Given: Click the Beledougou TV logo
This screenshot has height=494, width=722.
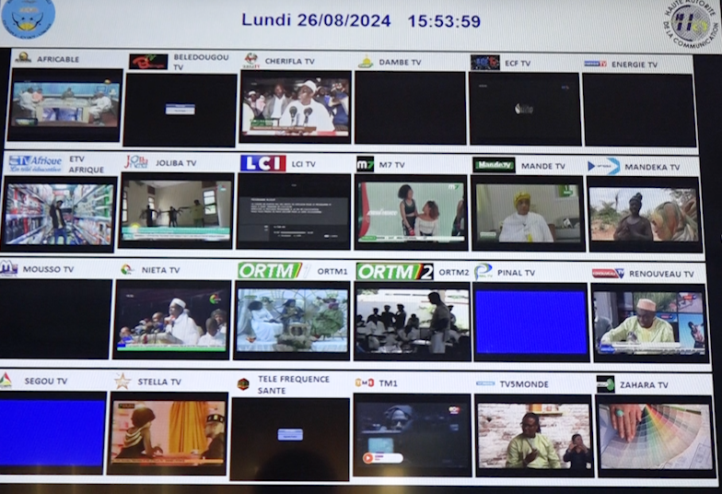Looking at the screenshot, I should pos(148,62).
